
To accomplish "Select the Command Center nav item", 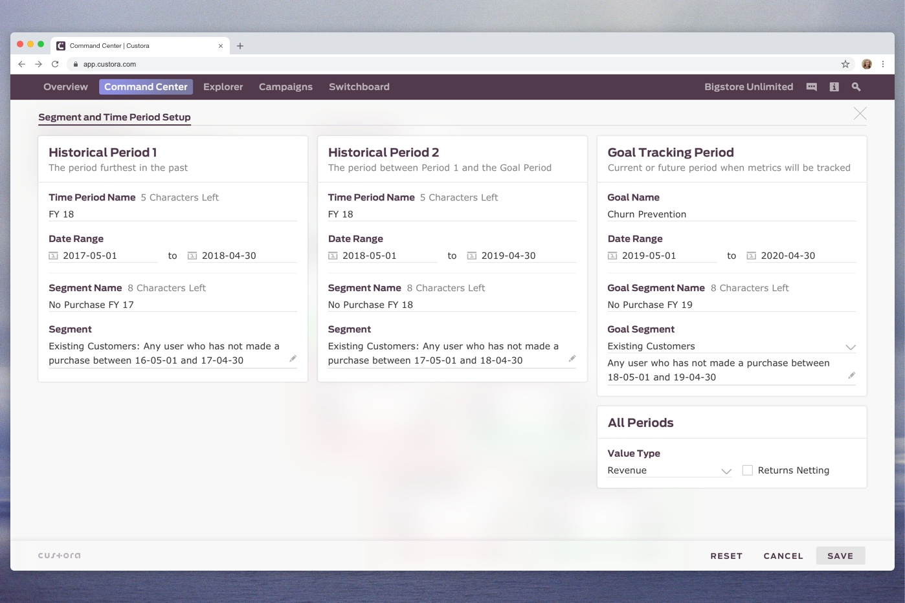I will click(146, 87).
